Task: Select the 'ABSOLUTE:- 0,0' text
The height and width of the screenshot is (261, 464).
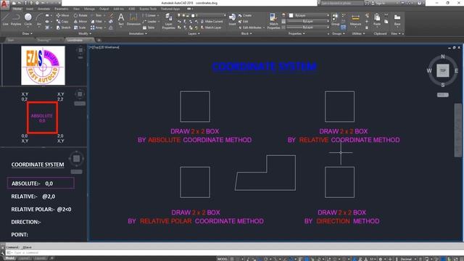Action: click(x=32, y=183)
